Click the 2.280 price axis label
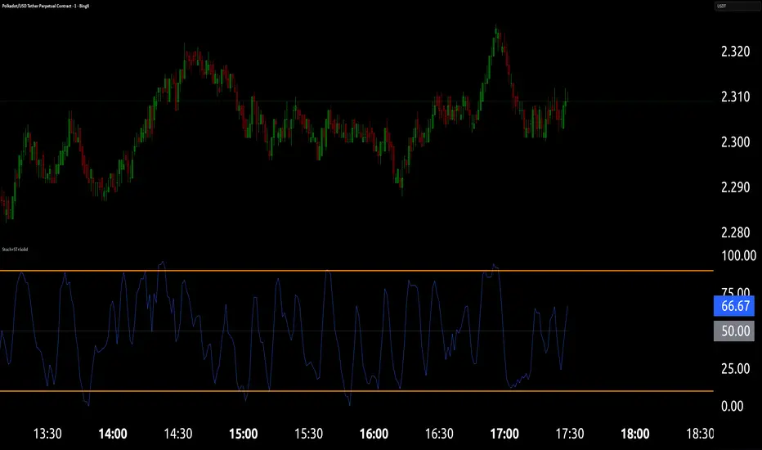 point(735,232)
